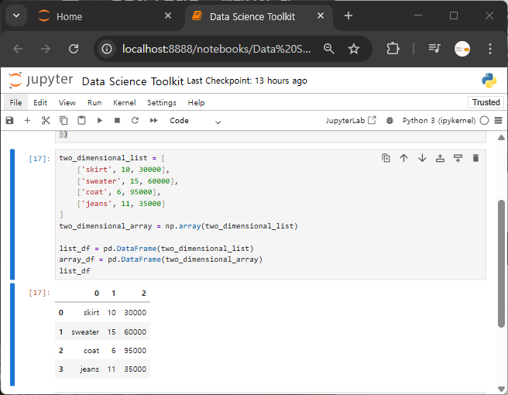Viewport: 508px width, 395px height.
Task: Open the cell type dropdown showing Code
Action: (x=195, y=121)
